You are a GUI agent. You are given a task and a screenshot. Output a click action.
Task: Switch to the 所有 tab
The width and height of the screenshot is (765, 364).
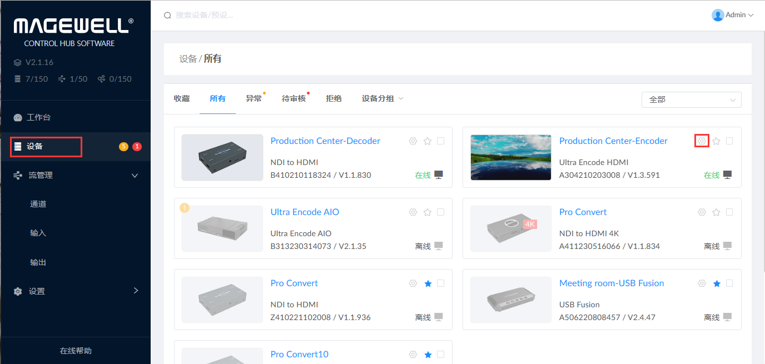tap(218, 98)
